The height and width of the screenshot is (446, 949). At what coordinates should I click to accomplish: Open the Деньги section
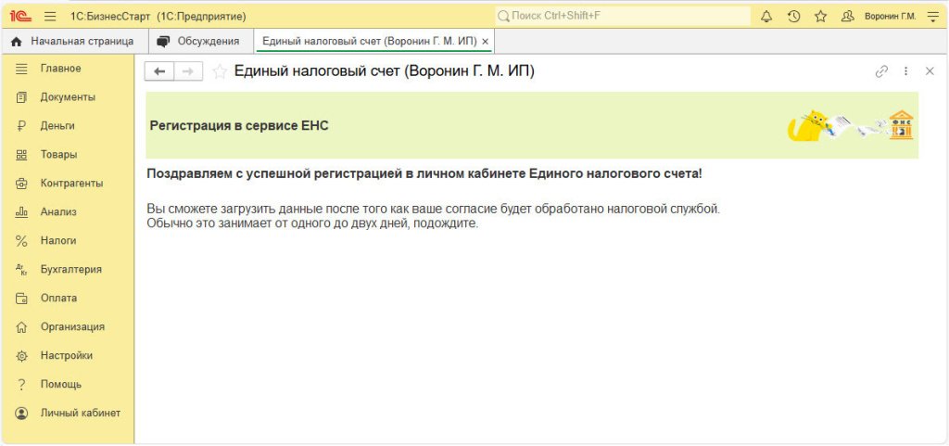(x=68, y=126)
